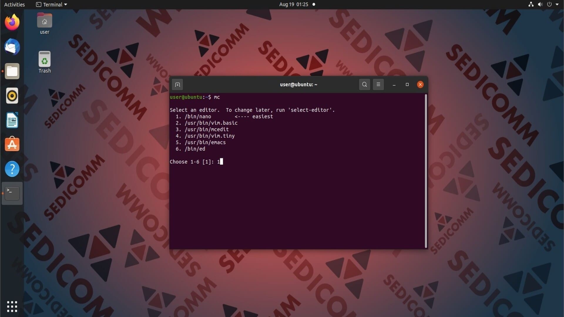Open Firefox from the dock
The width and height of the screenshot is (564, 317).
coord(12,22)
